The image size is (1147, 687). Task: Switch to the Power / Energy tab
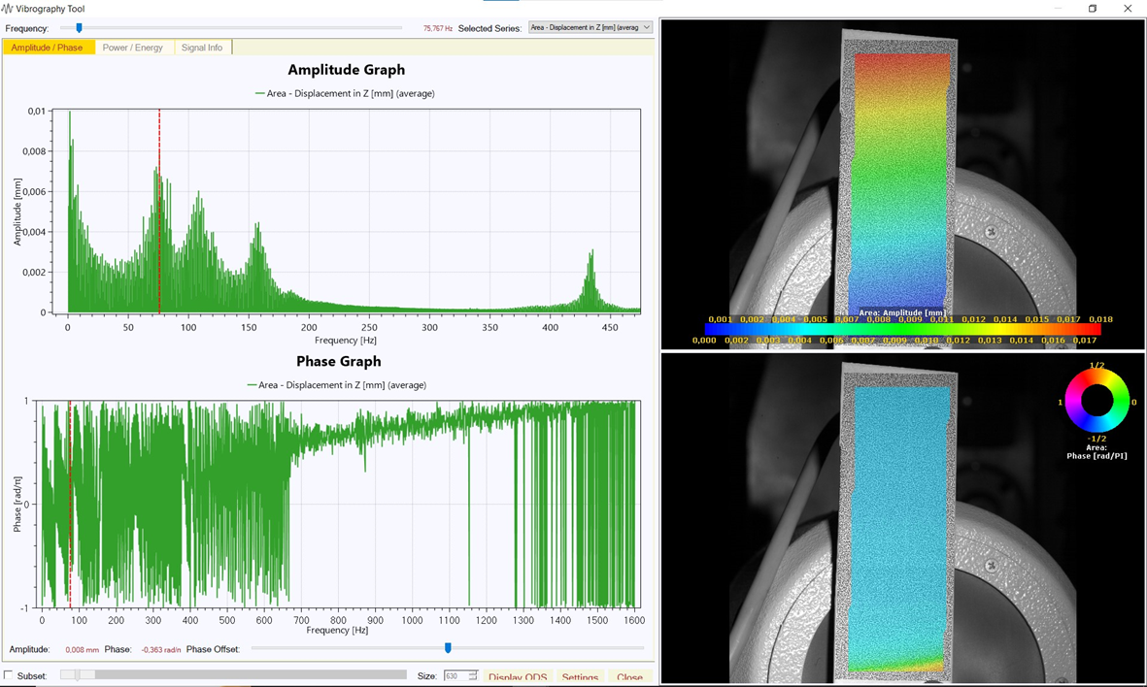[133, 48]
